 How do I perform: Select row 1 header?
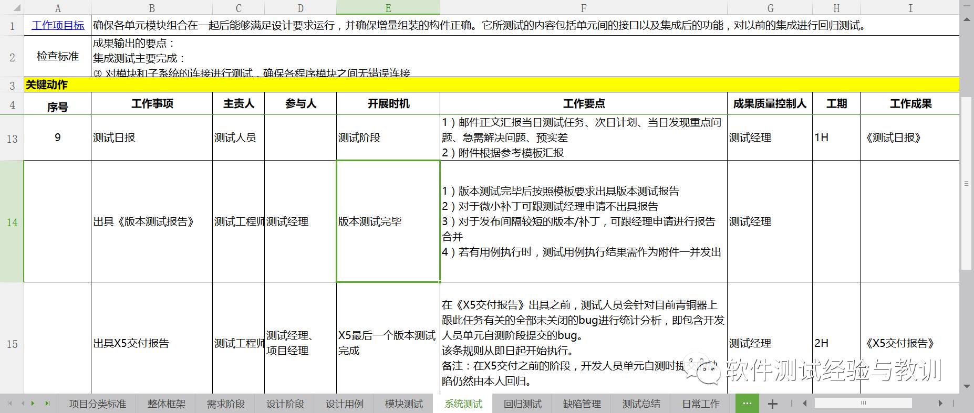pyautogui.click(x=12, y=25)
